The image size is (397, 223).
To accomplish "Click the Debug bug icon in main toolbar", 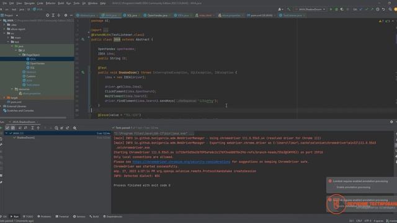I will tap(336, 9).
